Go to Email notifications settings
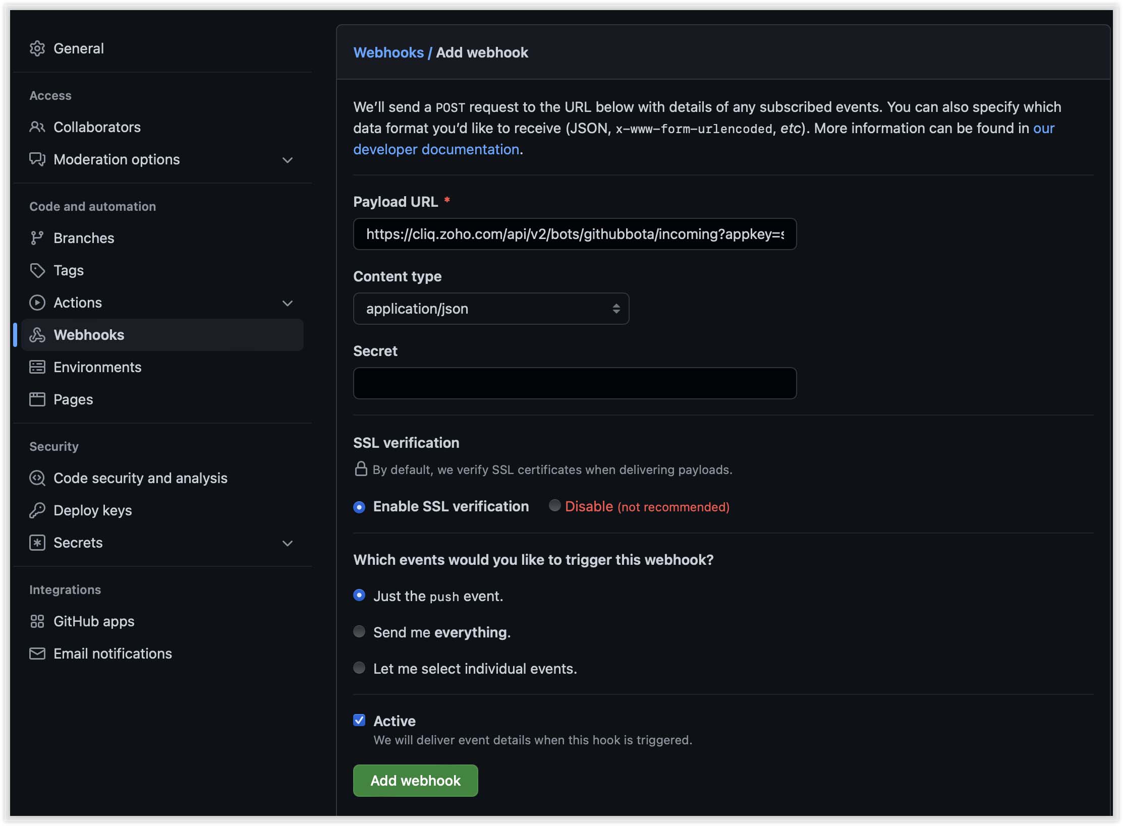 [x=113, y=654]
